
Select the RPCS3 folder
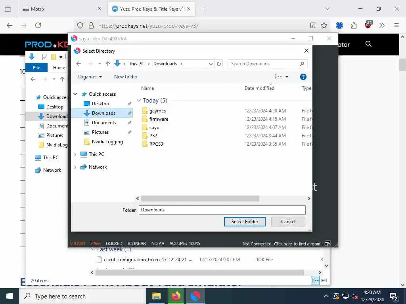(x=156, y=144)
